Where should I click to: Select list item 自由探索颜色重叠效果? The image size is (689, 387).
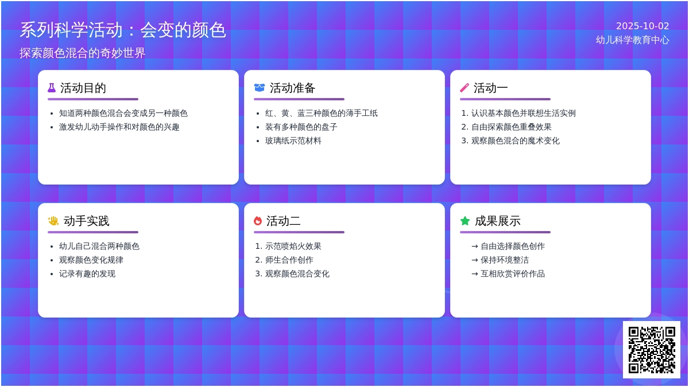[x=511, y=127]
